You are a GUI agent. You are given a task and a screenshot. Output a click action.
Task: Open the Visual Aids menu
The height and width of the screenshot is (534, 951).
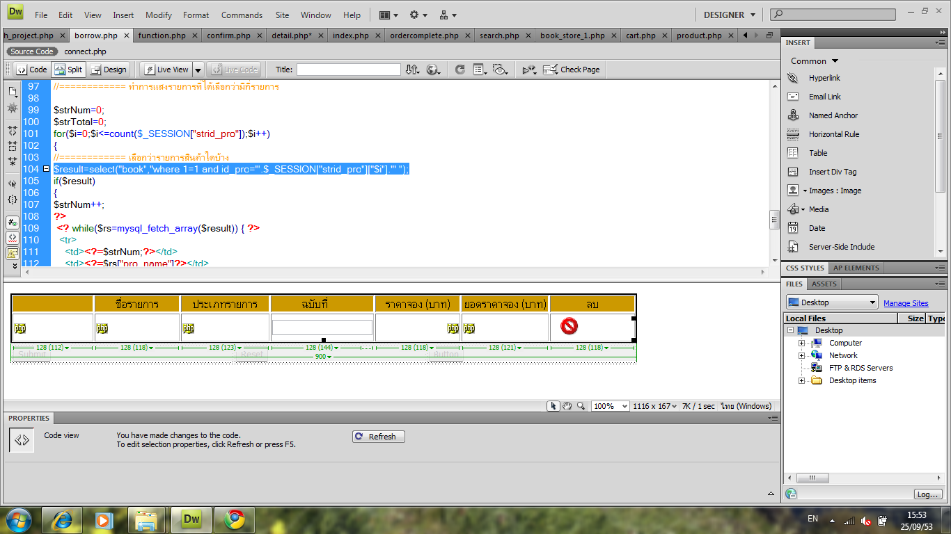click(x=500, y=70)
